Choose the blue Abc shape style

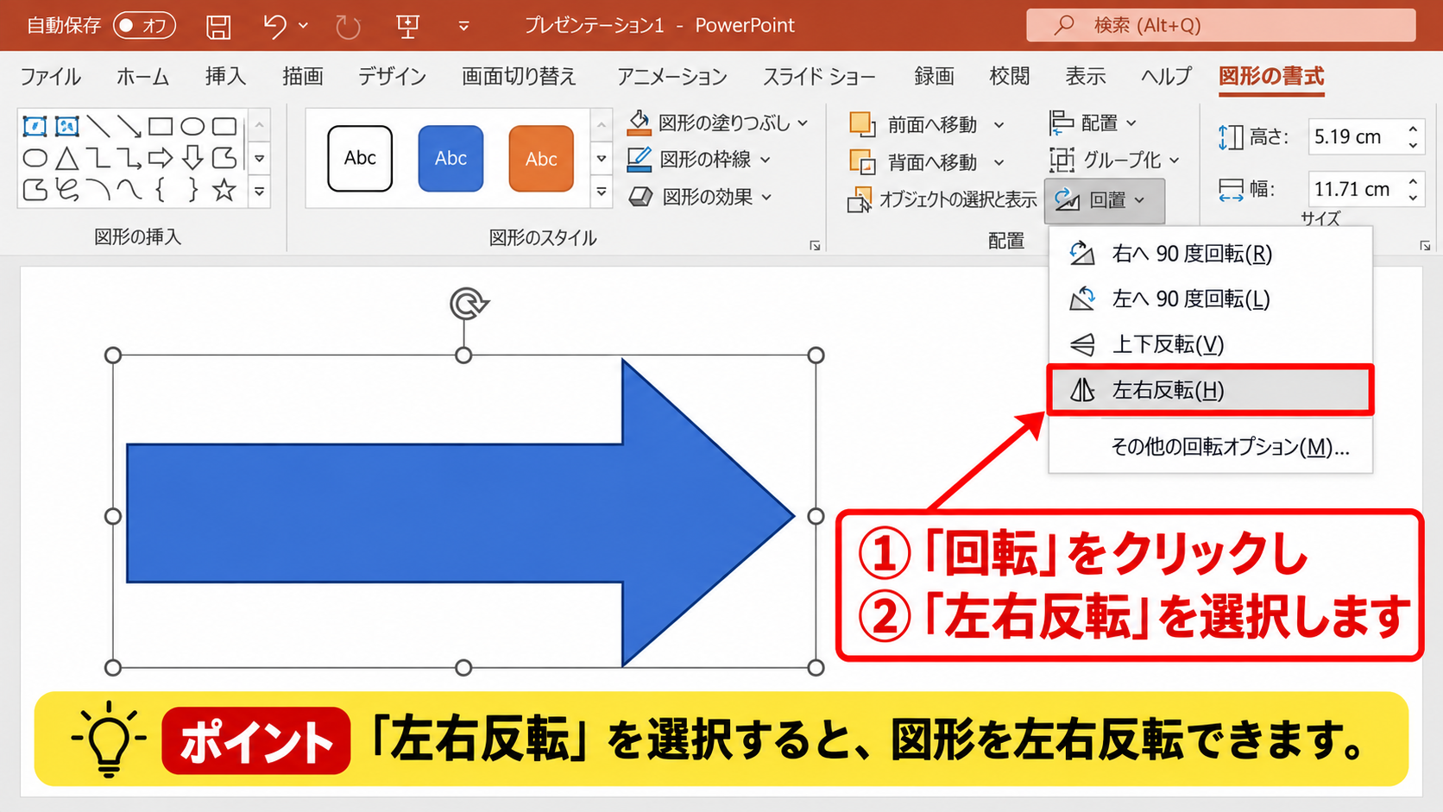coord(451,158)
